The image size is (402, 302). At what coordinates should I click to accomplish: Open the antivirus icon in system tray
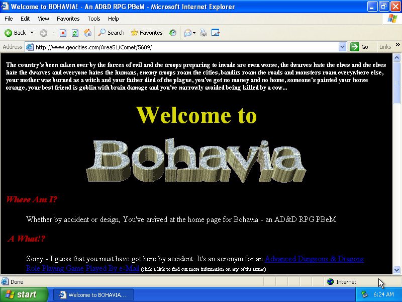point(365,294)
